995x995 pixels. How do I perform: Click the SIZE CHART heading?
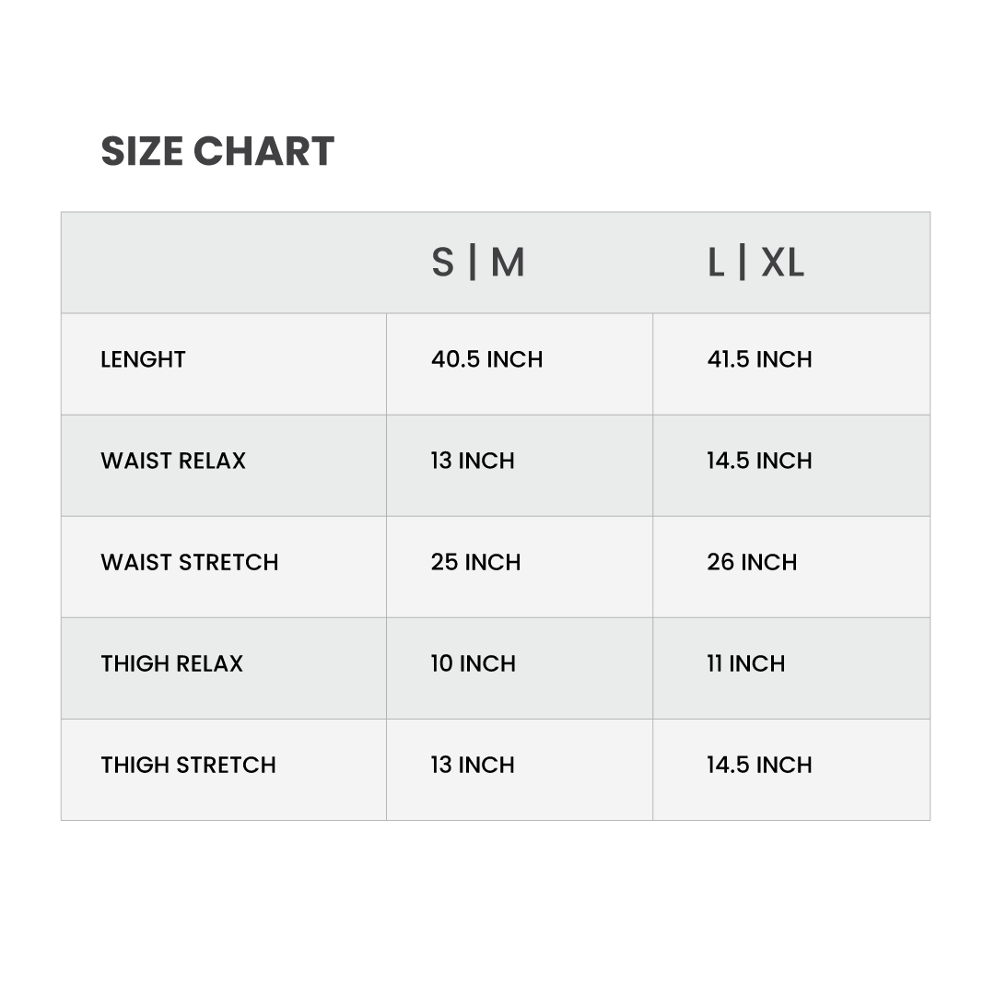pyautogui.click(x=217, y=151)
